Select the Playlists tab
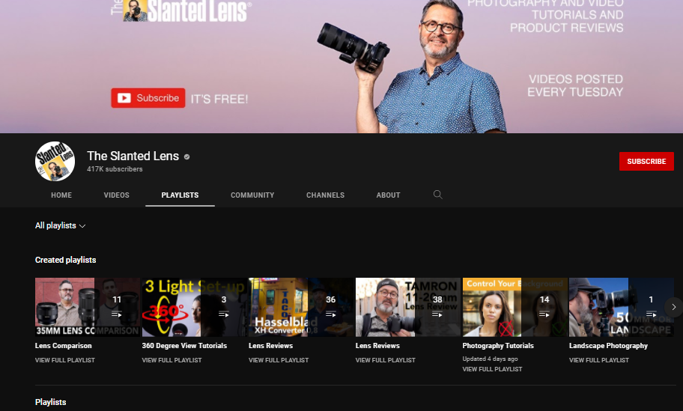683x411 pixels. (180, 195)
